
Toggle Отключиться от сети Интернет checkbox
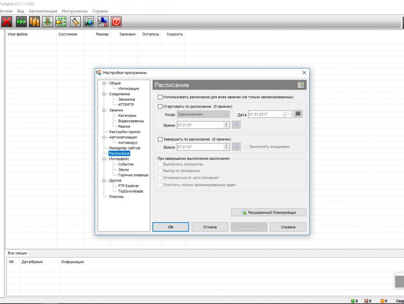click(160, 178)
